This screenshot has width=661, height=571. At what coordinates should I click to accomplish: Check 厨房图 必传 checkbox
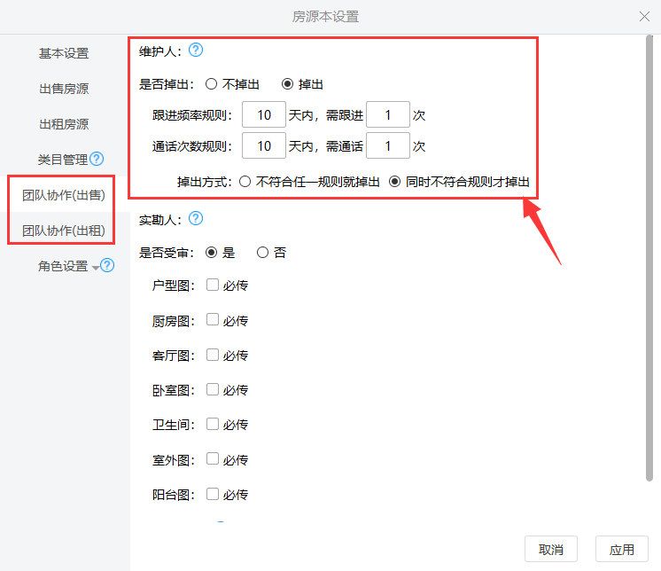click(x=213, y=319)
